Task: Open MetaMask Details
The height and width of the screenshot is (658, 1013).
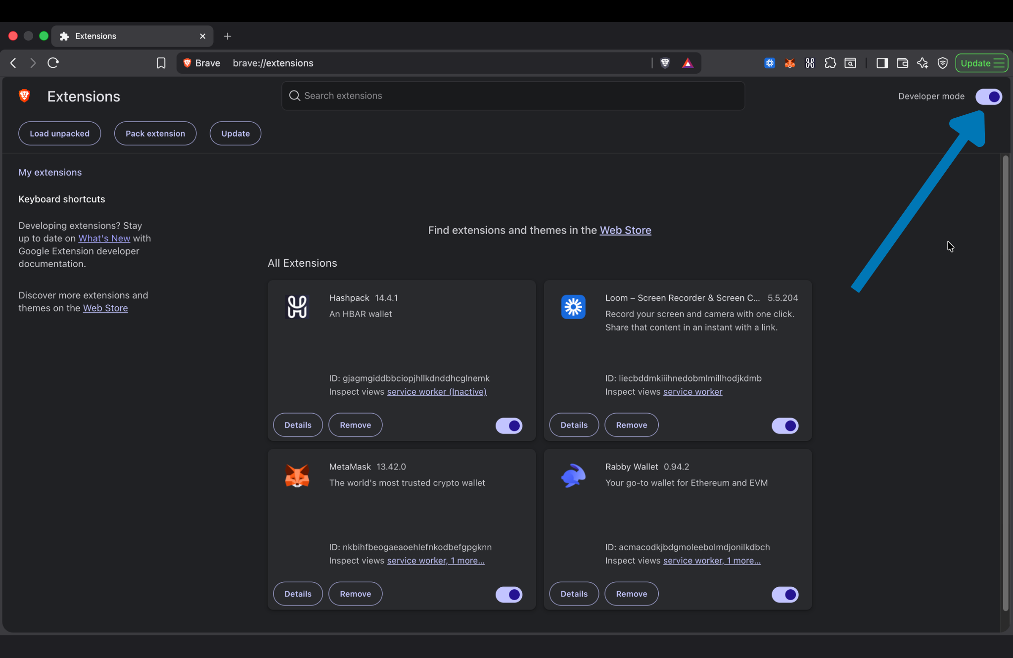Action: [298, 594]
